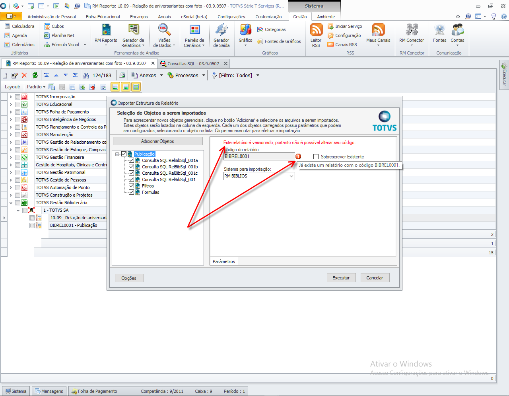Image resolution: width=509 pixels, height=396 pixels.
Task: Open the Executar side panel
Action: (x=504, y=74)
